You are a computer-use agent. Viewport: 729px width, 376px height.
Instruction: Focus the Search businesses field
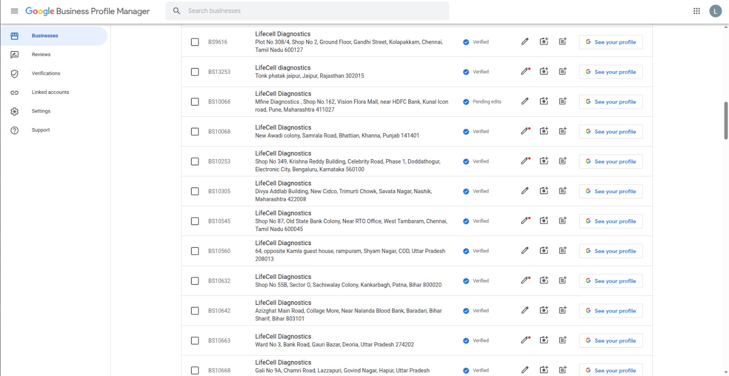pos(314,11)
